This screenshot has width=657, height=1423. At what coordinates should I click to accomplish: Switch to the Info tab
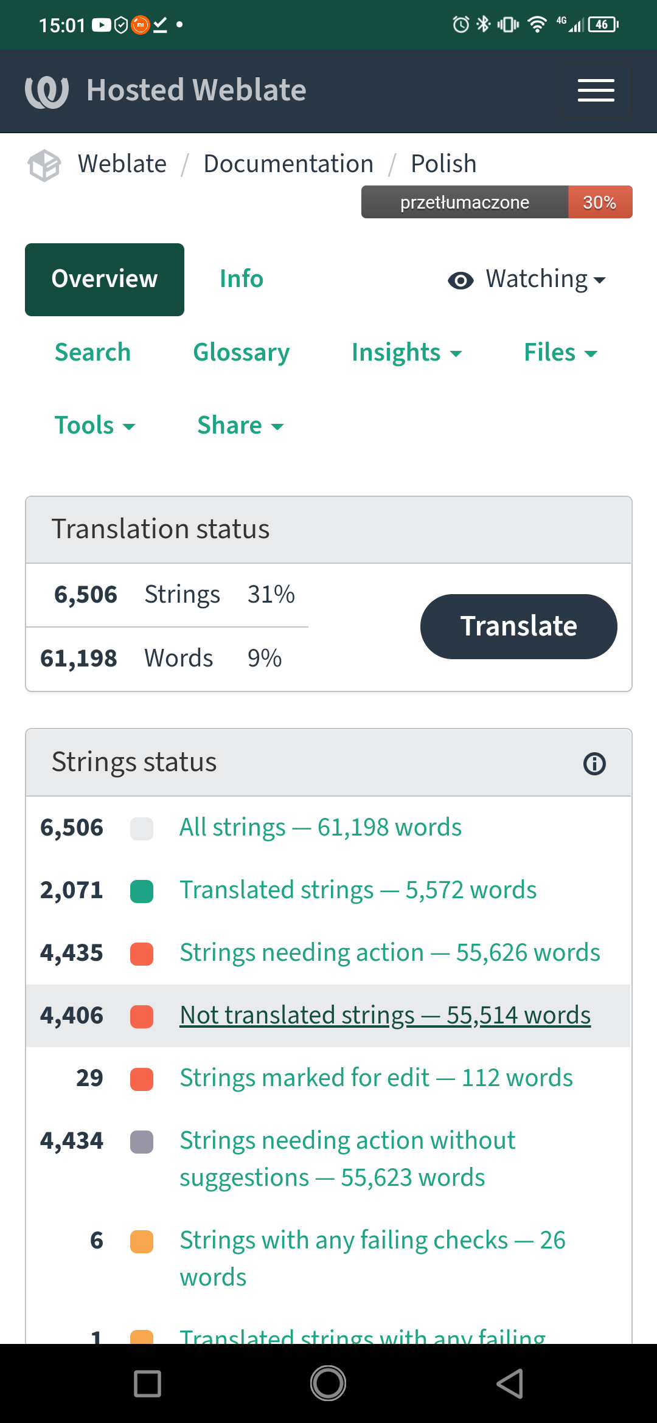[x=242, y=279]
